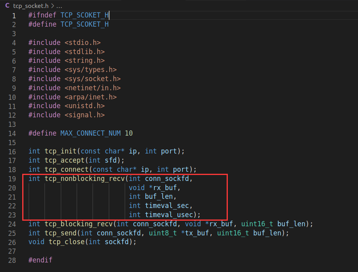358x272 pixels.
Task: Click the tcp_blocking_recv function name
Action: 79,224
